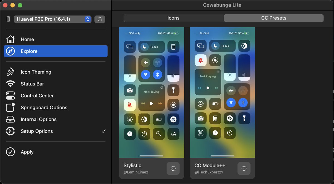Viewport: 334px width, 184px height.
Task: Open Control Center section
Action: [55, 96]
